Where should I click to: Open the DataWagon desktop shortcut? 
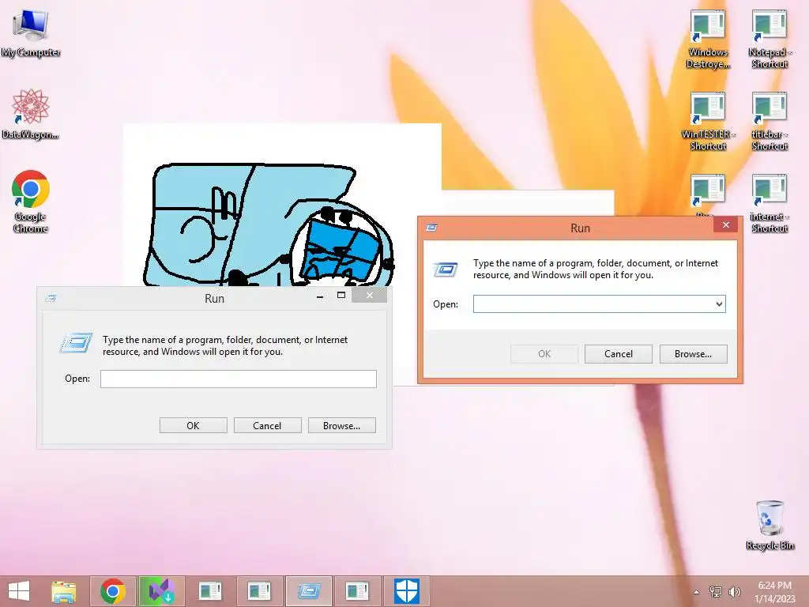tap(31, 114)
